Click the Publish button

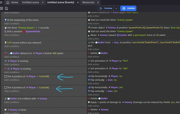click(x=129, y=8)
